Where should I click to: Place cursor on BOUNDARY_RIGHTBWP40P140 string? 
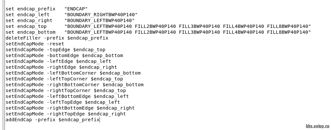101,15
